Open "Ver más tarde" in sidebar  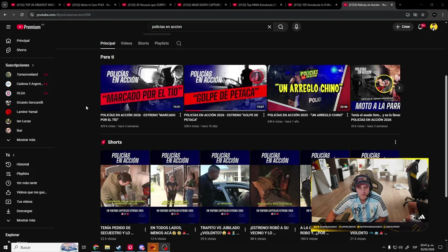27,183
